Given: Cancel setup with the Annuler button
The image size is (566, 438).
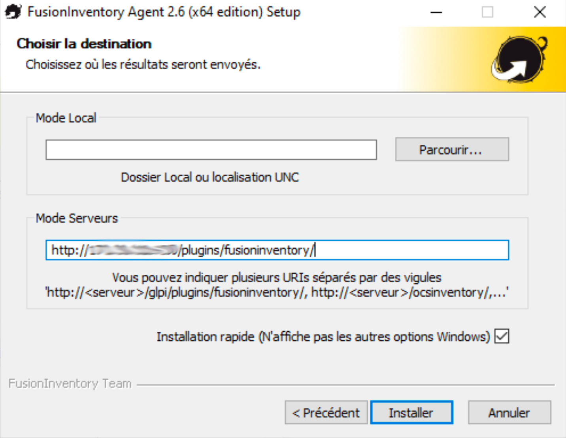Looking at the screenshot, I should (509, 413).
